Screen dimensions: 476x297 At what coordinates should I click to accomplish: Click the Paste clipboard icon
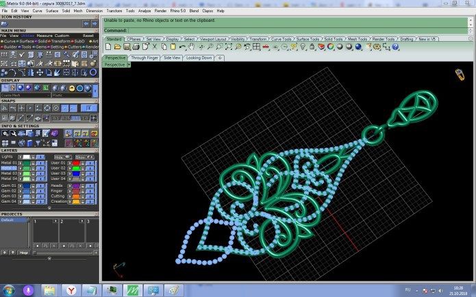173,47
